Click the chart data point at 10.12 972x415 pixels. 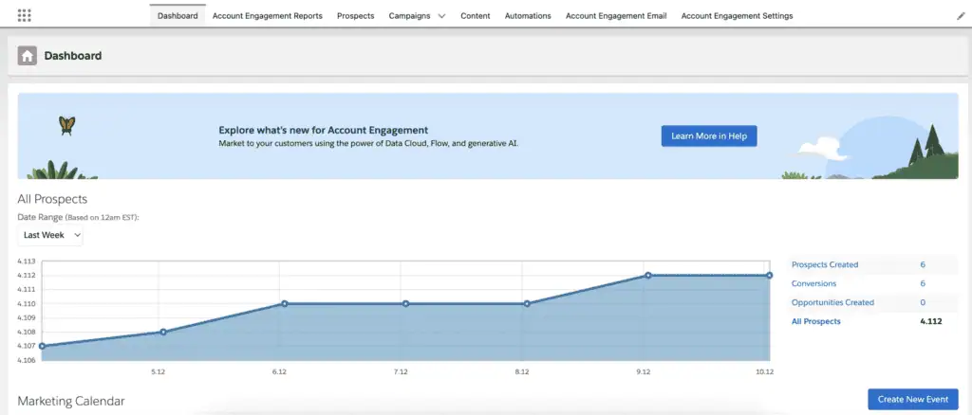point(769,275)
